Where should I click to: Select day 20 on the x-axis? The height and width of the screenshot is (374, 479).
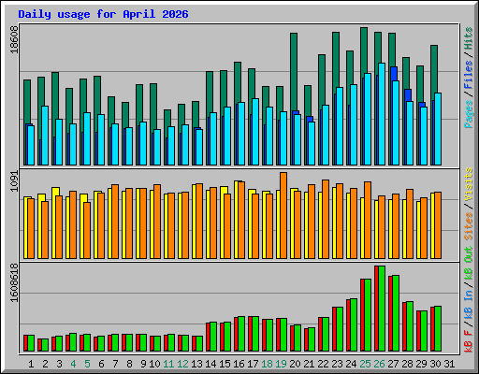click(x=295, y=364)
